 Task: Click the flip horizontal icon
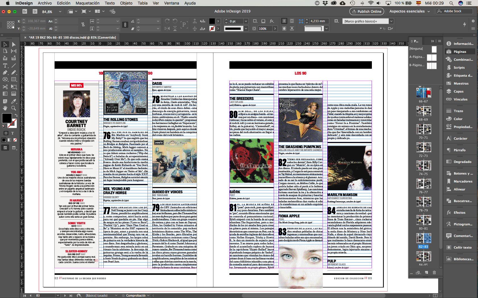click(x=167, y=28)
